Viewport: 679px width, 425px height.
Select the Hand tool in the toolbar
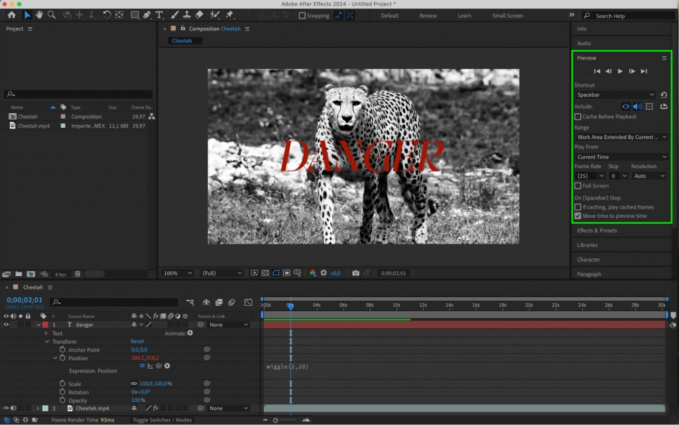(38, 14)
